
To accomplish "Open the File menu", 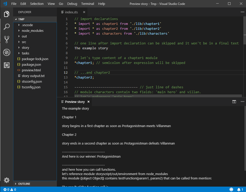I will [14, 4].
